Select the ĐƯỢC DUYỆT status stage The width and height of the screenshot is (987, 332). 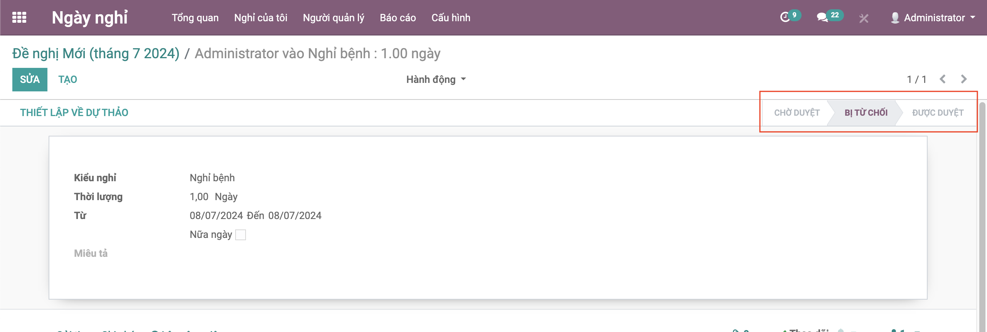tap(938, 113)
